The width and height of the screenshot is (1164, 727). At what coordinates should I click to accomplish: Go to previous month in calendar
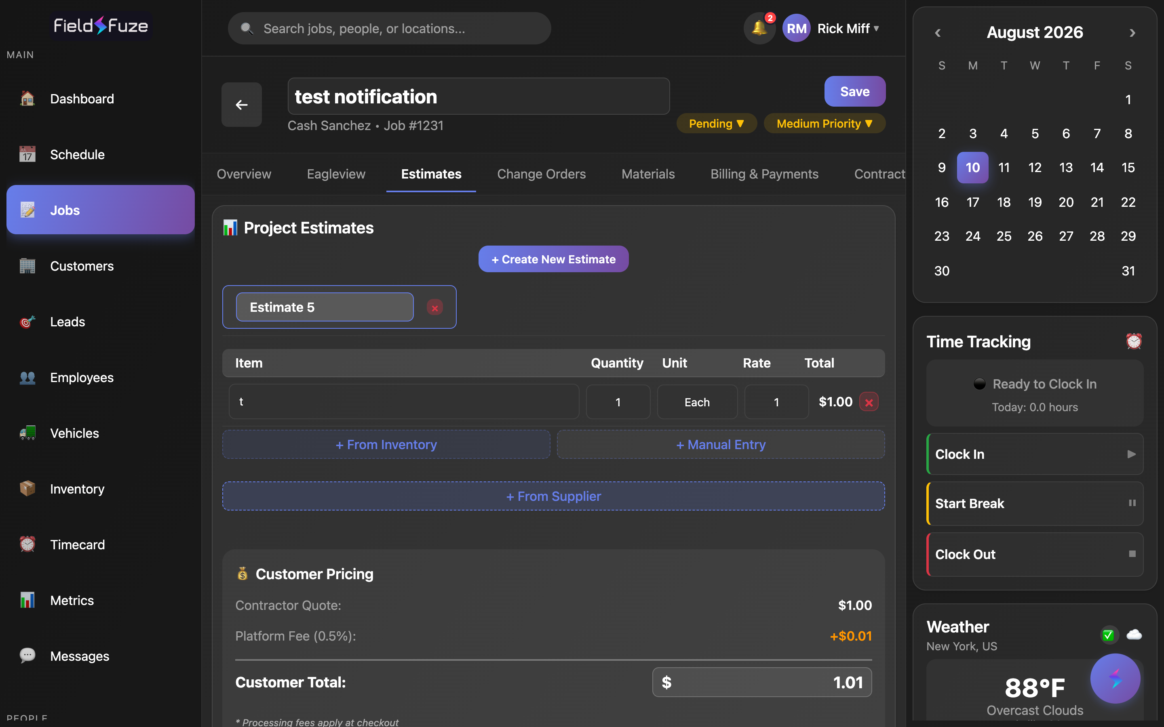(x=937, y=33)
